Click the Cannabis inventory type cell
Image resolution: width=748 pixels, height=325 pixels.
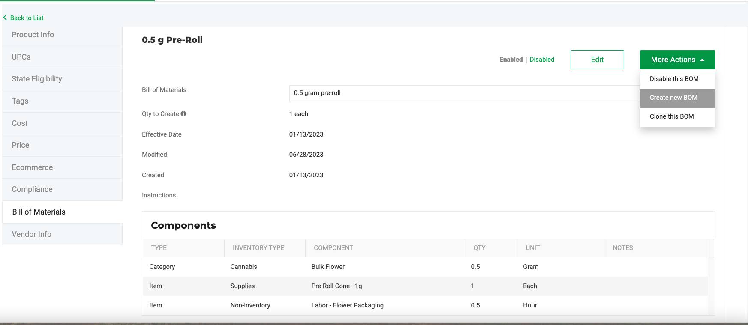[243, 267]
